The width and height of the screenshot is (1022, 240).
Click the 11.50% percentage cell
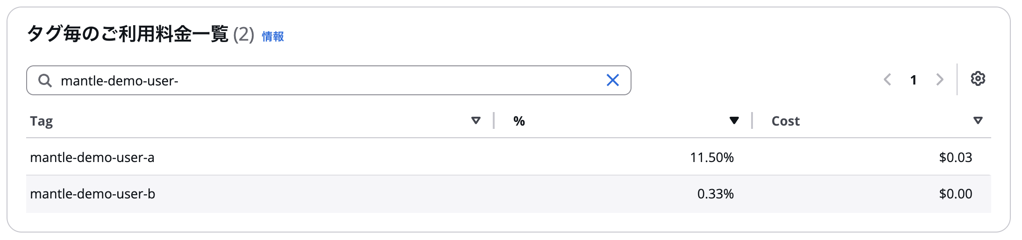pyautogui.click(x=712, y=157)
